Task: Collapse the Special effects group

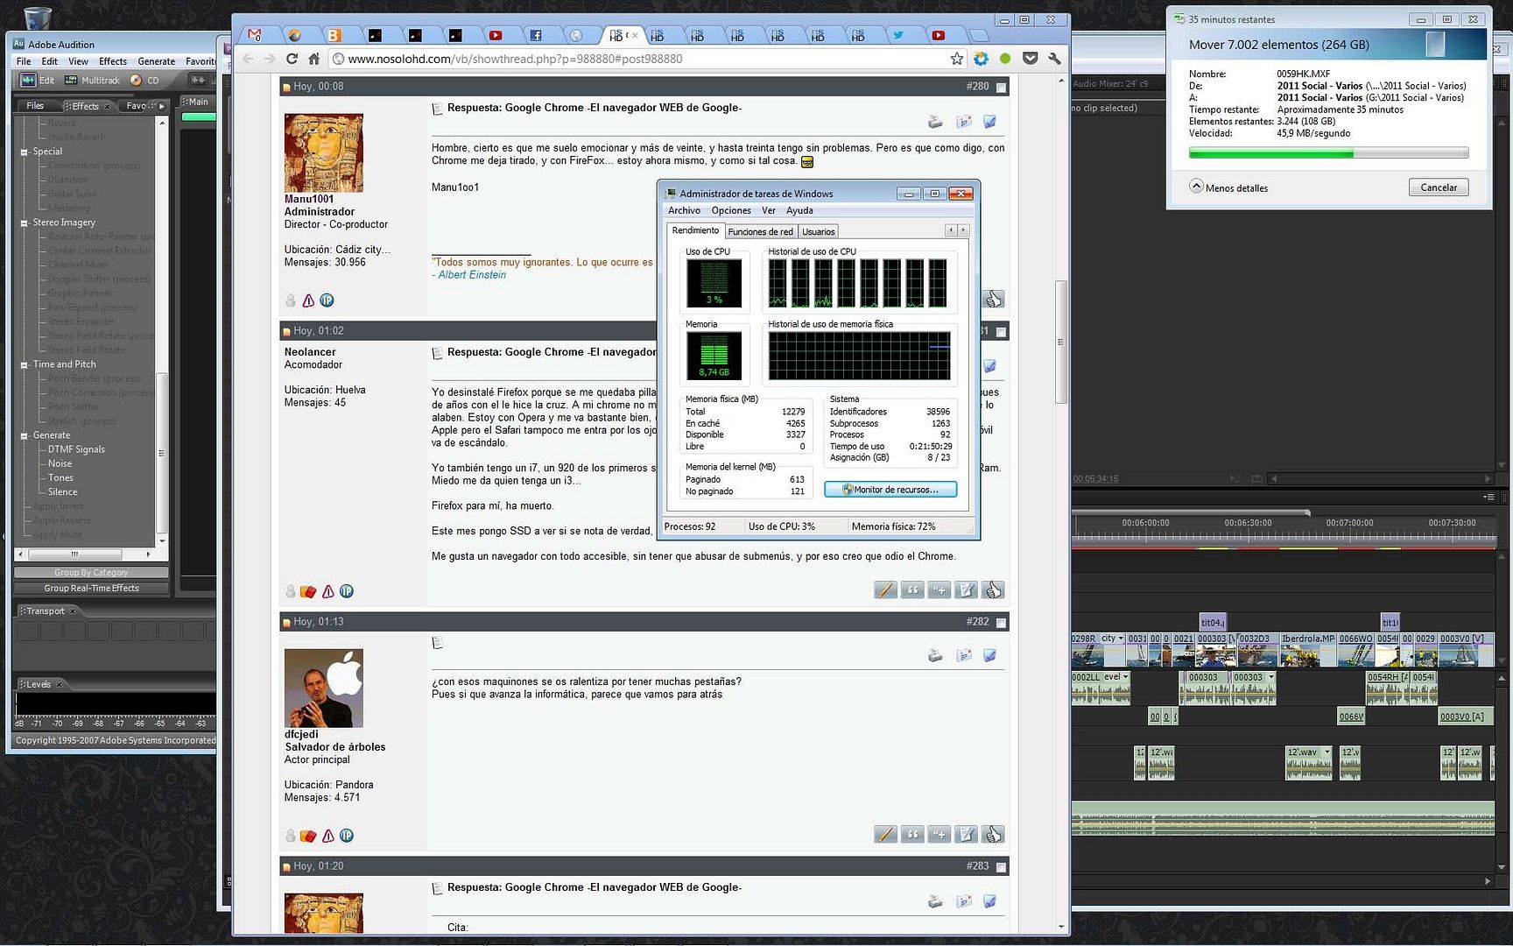Action: point(24,152)
